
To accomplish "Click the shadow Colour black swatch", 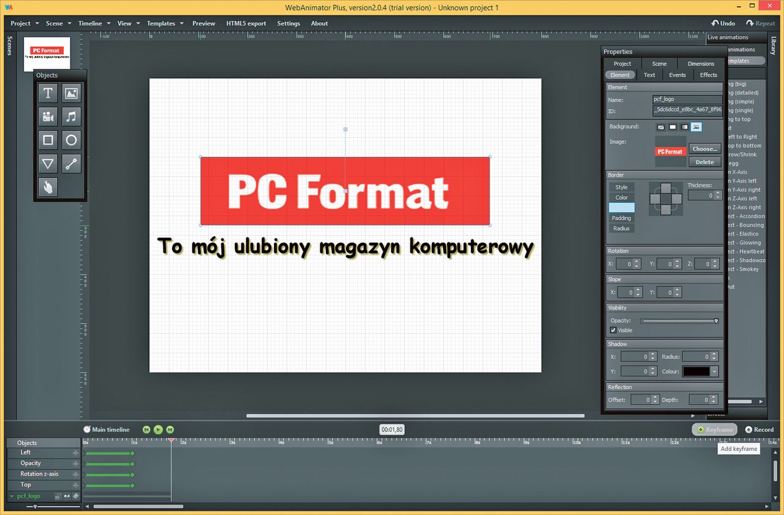I will [x=697, y=371].
